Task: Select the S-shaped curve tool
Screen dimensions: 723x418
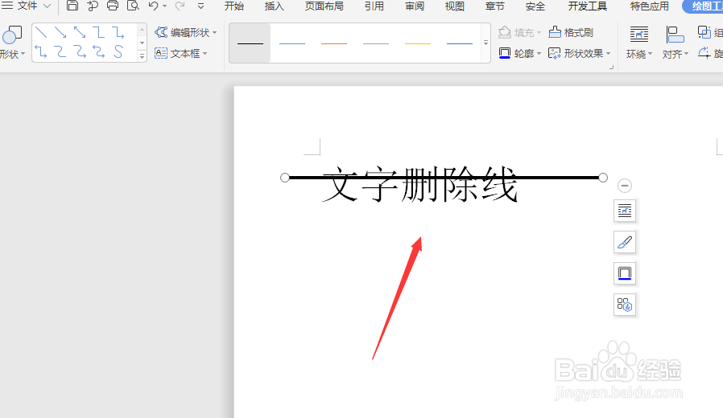Action: (x=118, y=51)
